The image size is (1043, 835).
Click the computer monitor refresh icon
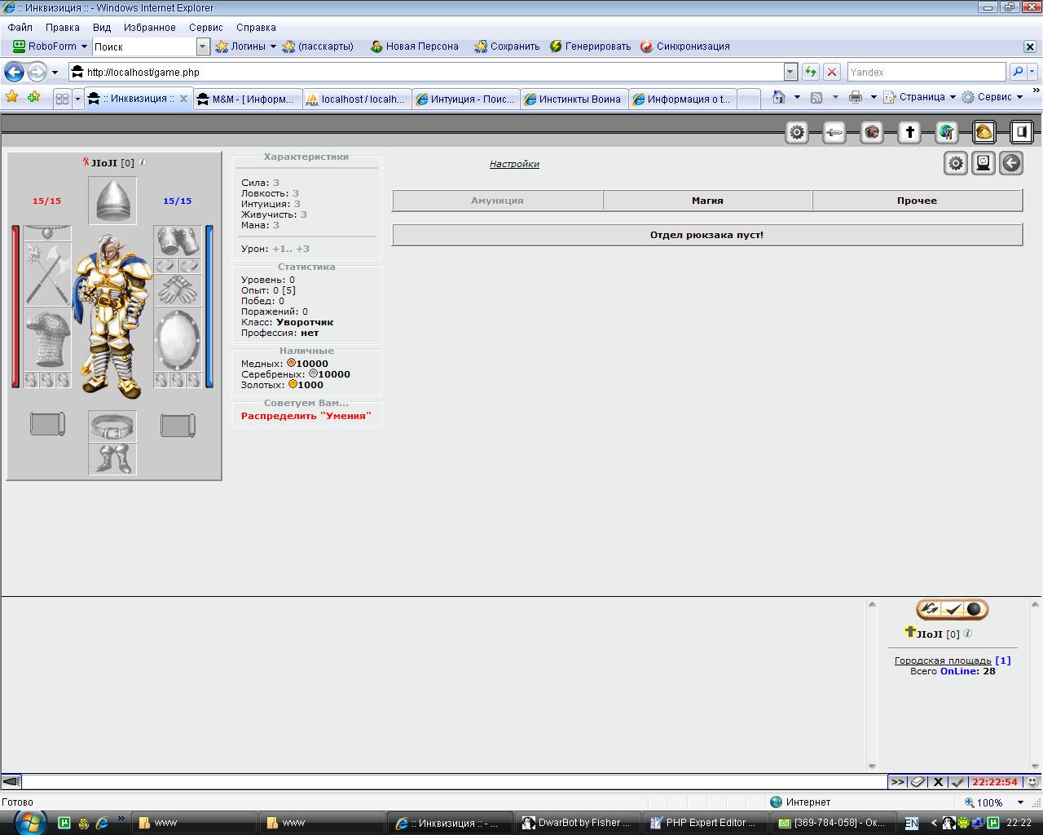984,164
